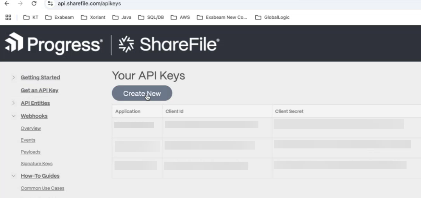421x198 pixels.
Task: Expand the API Entities section chevron
Action: tap(13, 103)
